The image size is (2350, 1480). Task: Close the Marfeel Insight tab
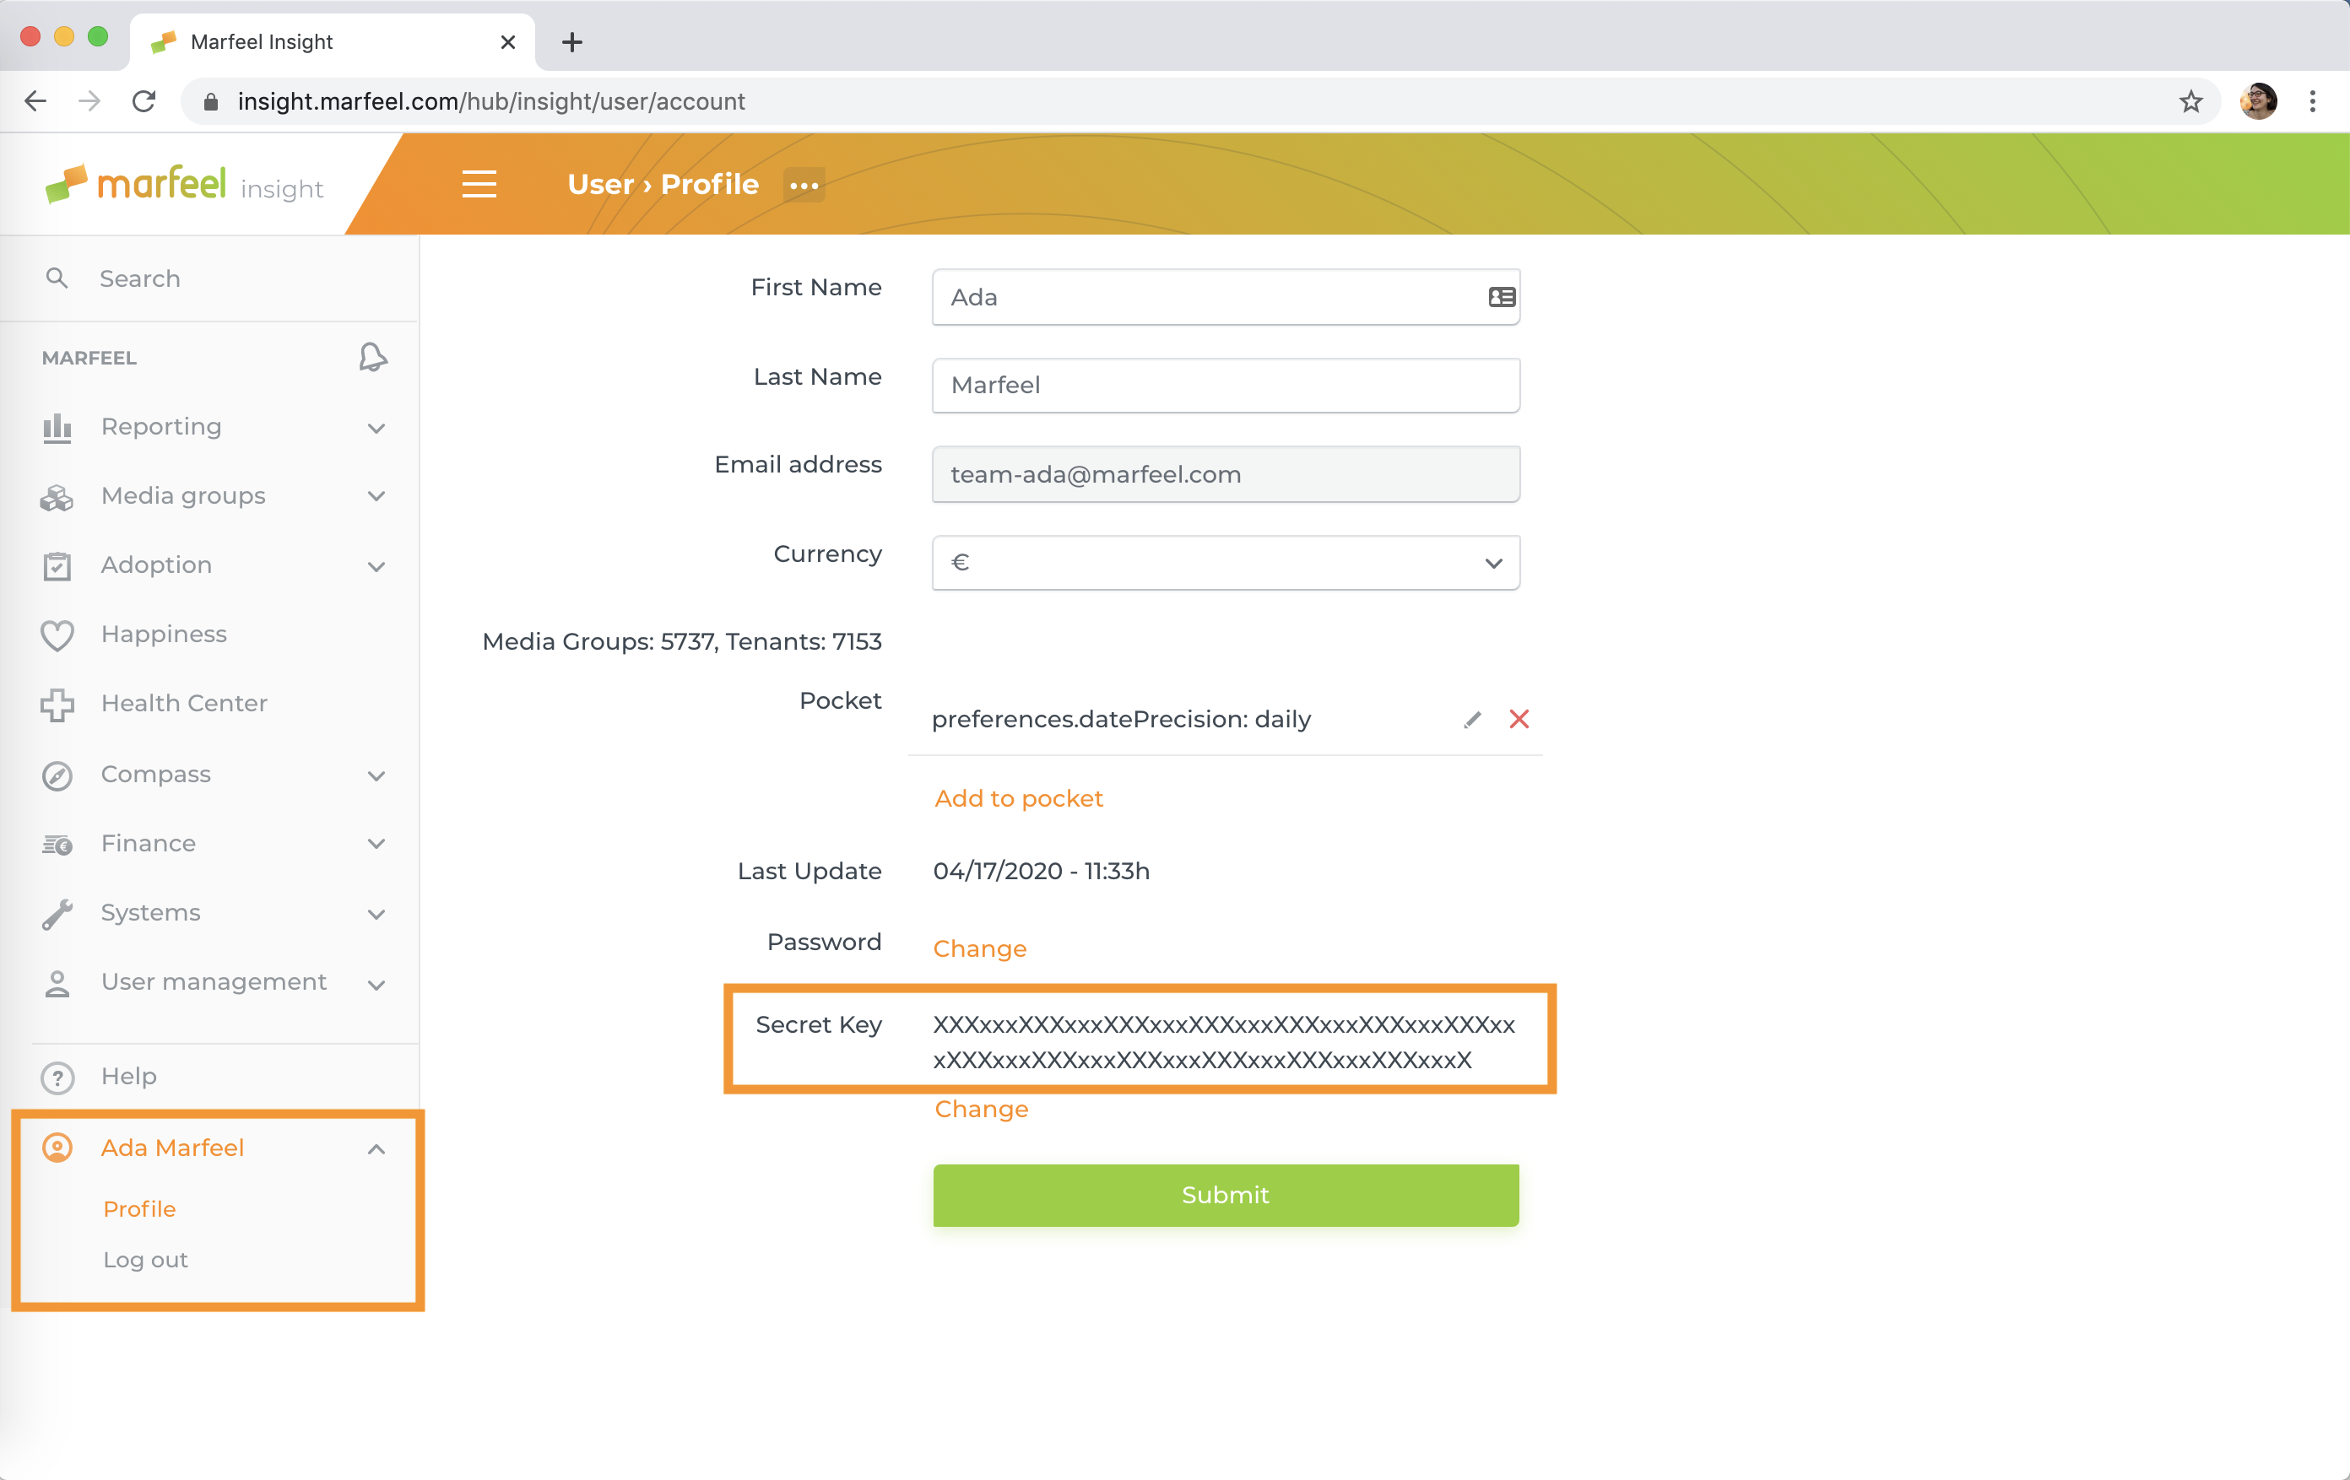[507, 42]
